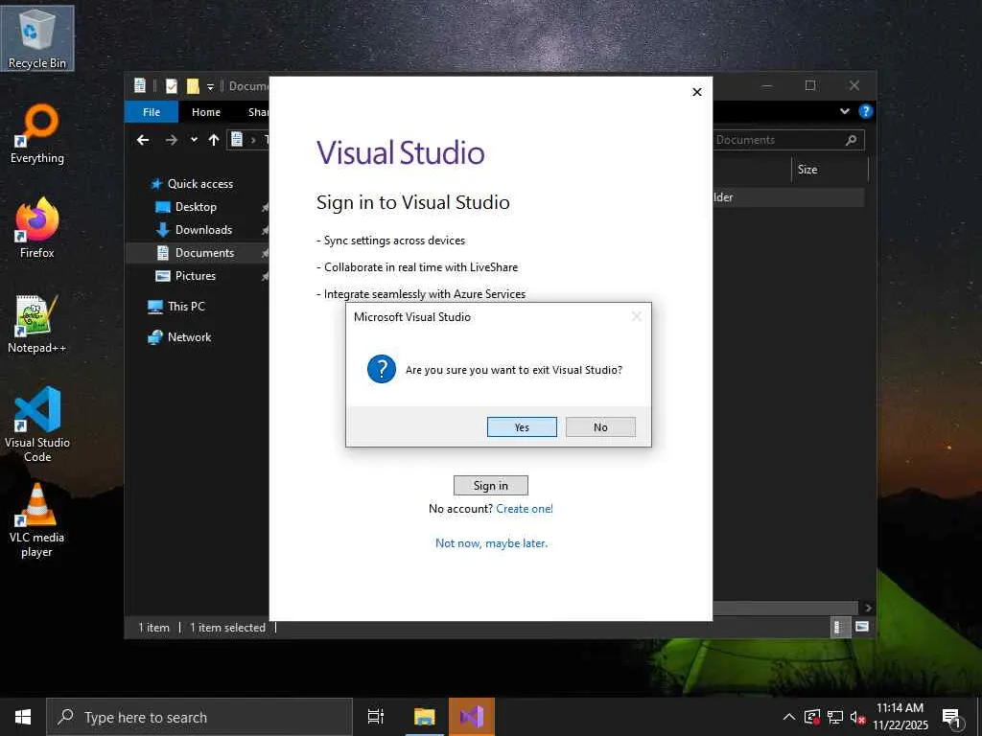982x736 pixels.
Task: Click Not now, maybe later link
Action: point(492,543)
